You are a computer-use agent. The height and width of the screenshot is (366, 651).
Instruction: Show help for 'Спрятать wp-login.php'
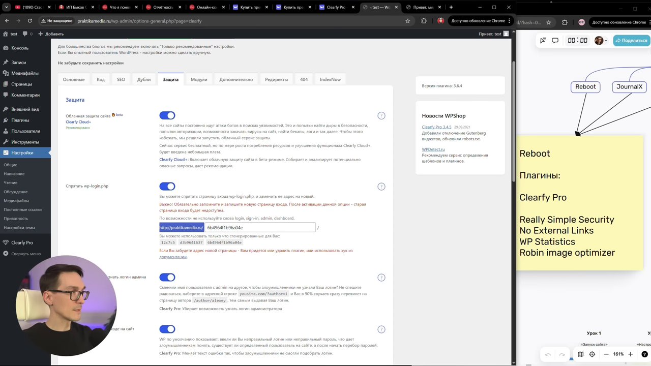pyautogui.click(x=381, y=187)
